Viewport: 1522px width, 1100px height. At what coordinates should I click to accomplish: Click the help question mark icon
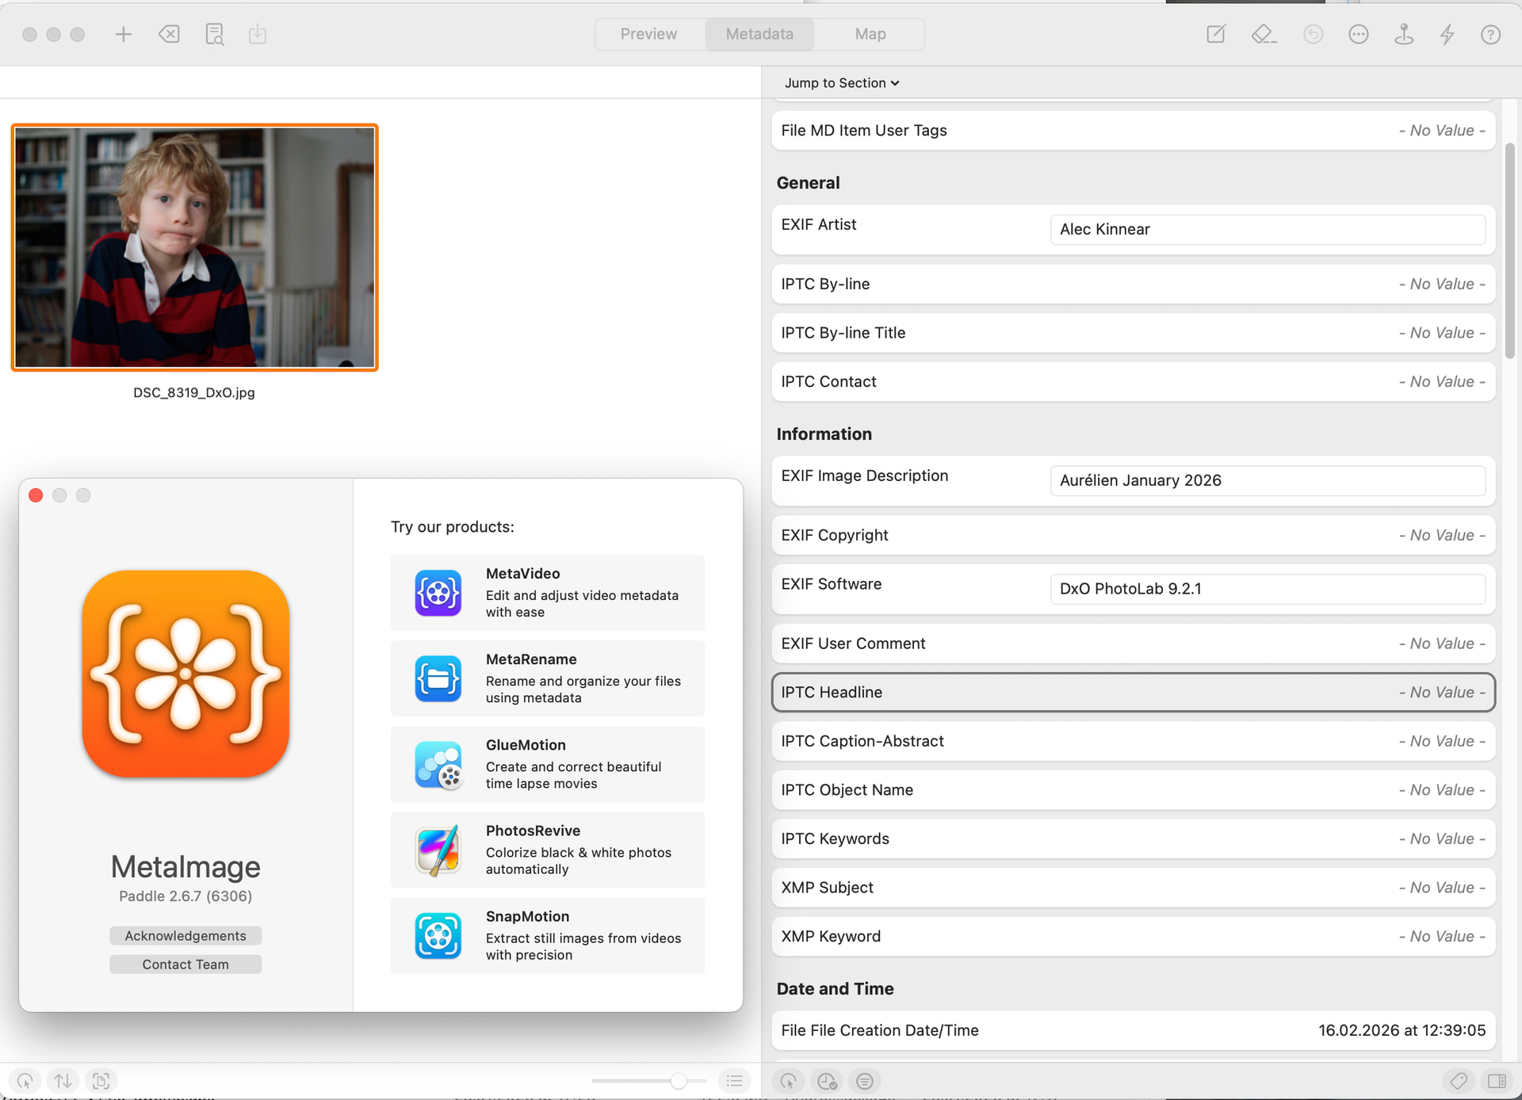point(1490,34)
